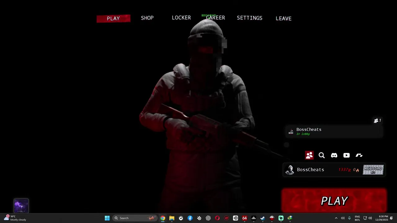Viewport: 397px width, 223px height.
Task: Open Opera browser from taskbar
Action: [217, 218]
